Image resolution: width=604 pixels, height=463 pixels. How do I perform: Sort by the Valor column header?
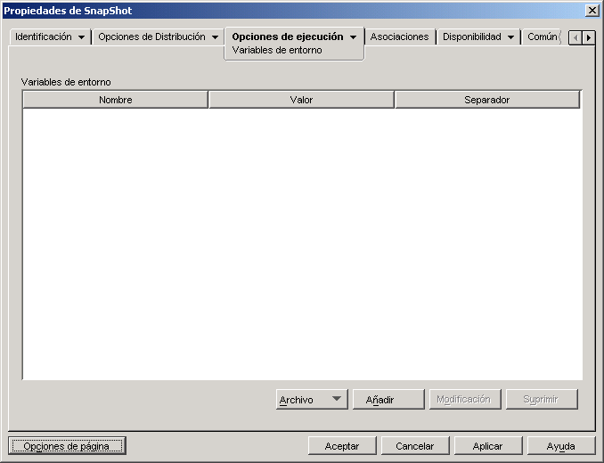point(301,100)
